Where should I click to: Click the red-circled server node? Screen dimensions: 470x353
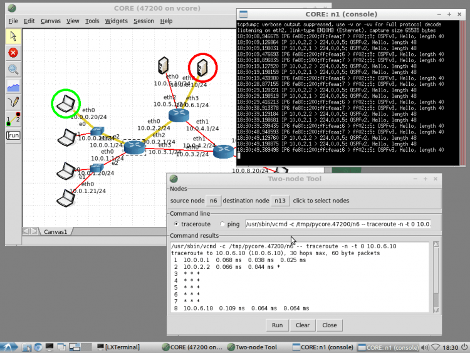[202, 68]
